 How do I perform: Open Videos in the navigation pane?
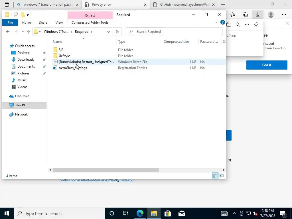pyautogui.click(x=22, y=87)
